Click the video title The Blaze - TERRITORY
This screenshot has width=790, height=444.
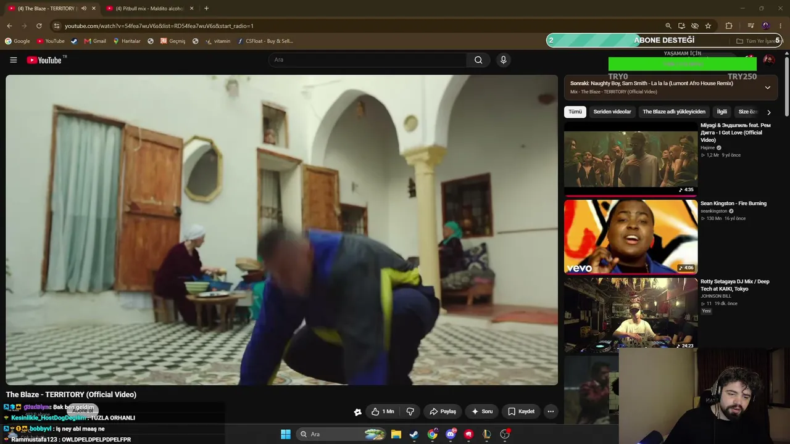tap(71, 395)
